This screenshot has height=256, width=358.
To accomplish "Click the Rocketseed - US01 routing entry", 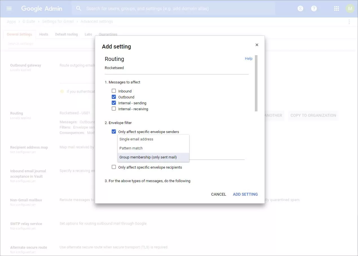I will (75, 113).
